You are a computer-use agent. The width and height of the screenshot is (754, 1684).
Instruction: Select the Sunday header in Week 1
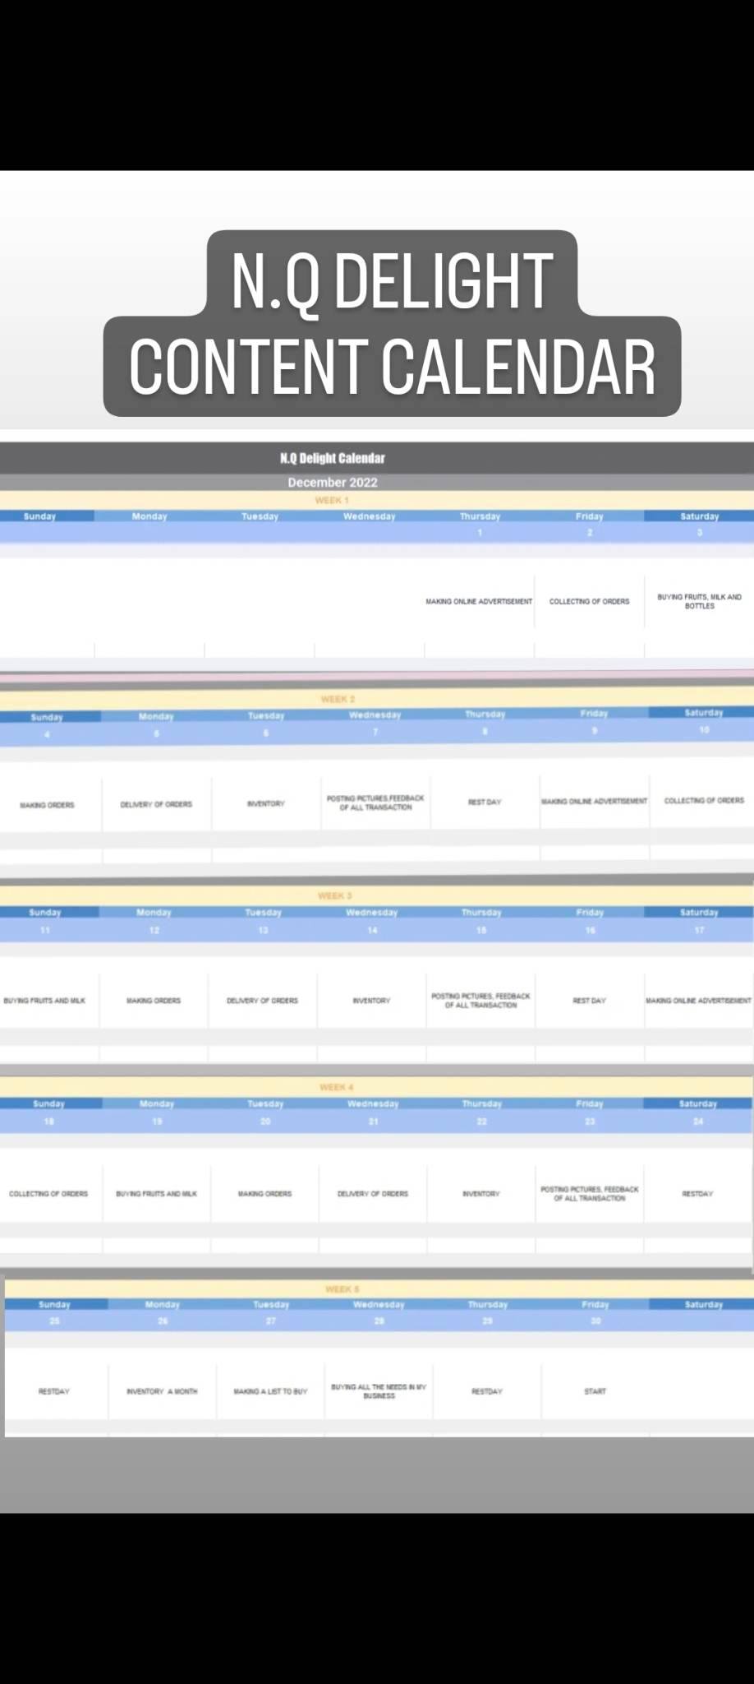coord(39,516)
